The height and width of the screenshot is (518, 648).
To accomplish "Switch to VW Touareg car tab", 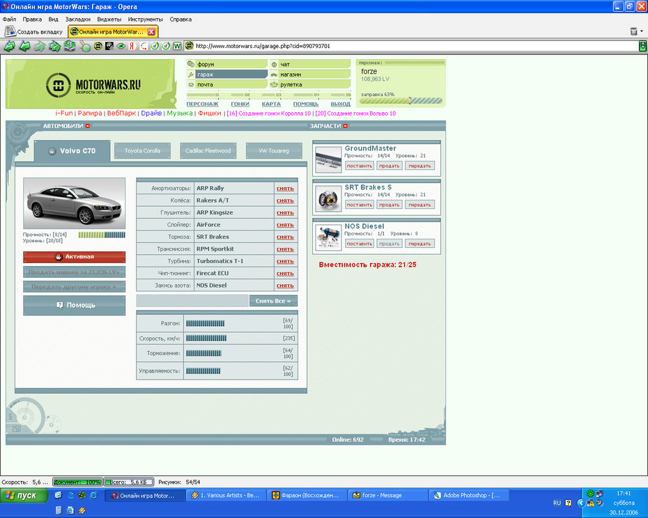I will coord(274,151).
